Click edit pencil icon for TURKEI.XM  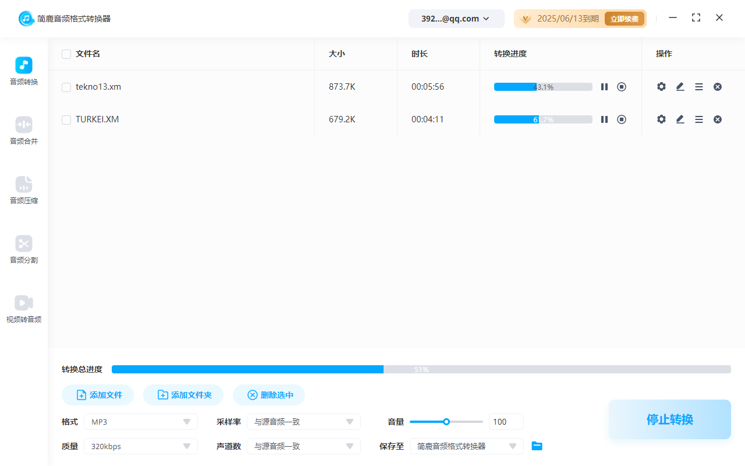[680, 119]
